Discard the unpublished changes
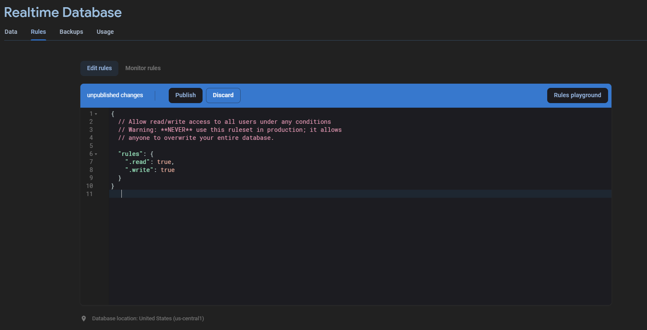Image resolution: width=647 pixels, height=330 pixels. pyautogui.click(x=223, y=95)
